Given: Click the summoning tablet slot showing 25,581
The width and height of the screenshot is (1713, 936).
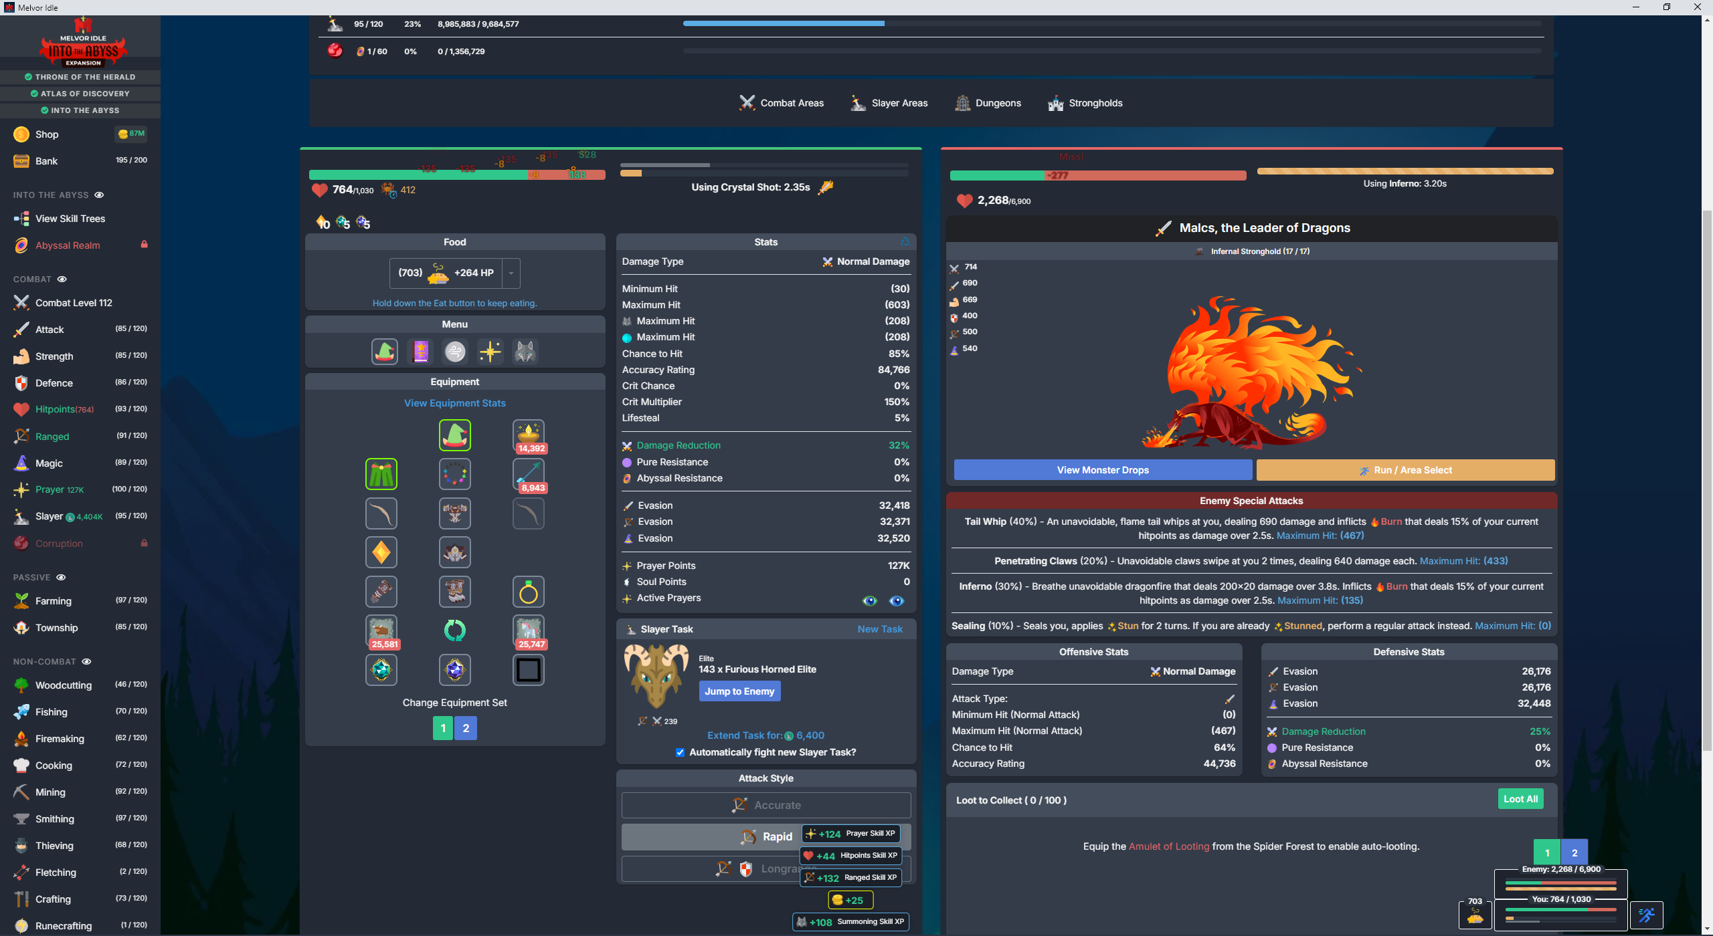Looking at the screenshot, I should coord(381,630).
